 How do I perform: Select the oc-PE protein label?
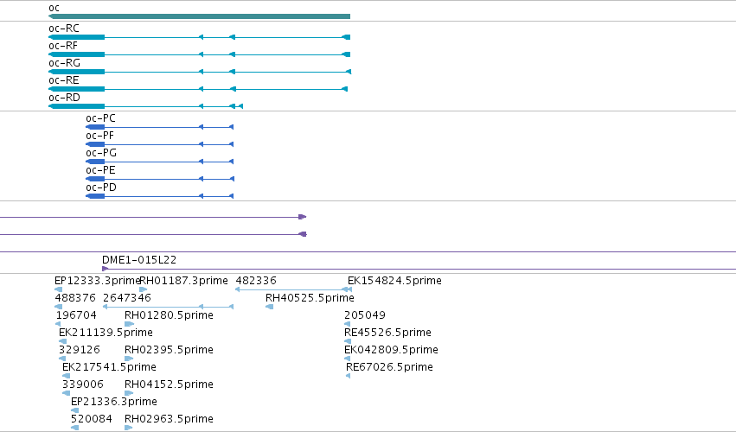tap(100, 171)
